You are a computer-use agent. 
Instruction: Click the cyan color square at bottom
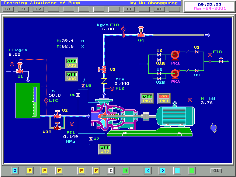177,170
